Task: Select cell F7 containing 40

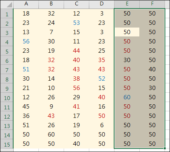Action: click(x=152, y=69)
